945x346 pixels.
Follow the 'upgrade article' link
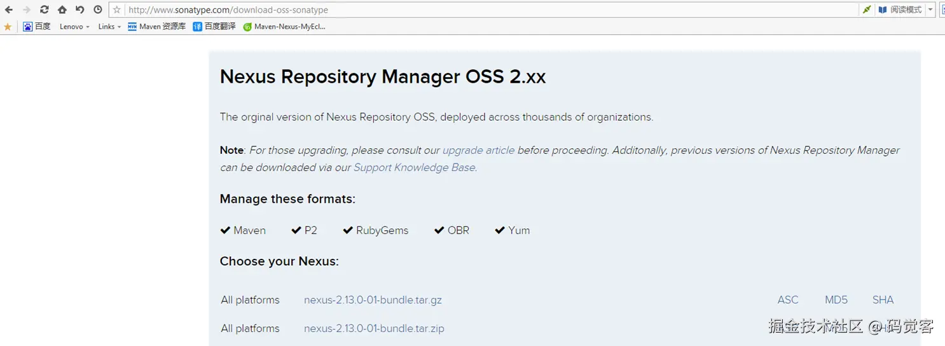click(478, 150)
